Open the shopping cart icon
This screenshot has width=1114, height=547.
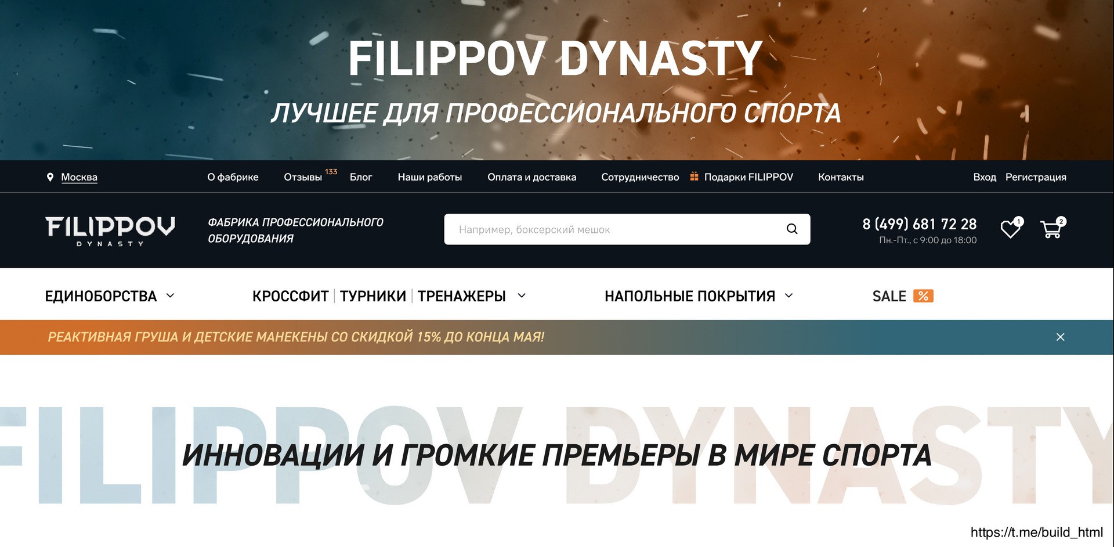pyautogui.click(x=1051, y=229)
